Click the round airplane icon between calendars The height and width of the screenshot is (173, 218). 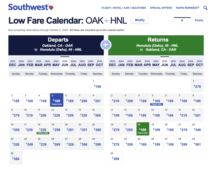click(106, 45)
